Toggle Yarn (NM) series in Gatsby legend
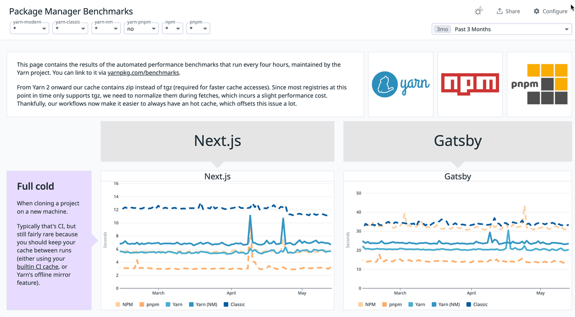This screenshot has height=317, width=575. pyautogui.click(x=433, y=304)
